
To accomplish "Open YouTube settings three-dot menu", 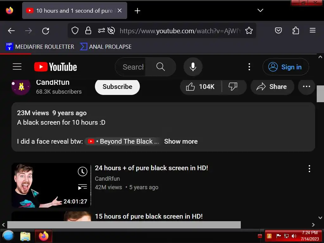I will pyautogui.click(x=249, y=67).
